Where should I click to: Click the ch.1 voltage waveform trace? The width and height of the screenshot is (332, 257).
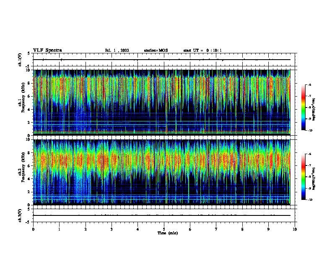tap(162, 60)
